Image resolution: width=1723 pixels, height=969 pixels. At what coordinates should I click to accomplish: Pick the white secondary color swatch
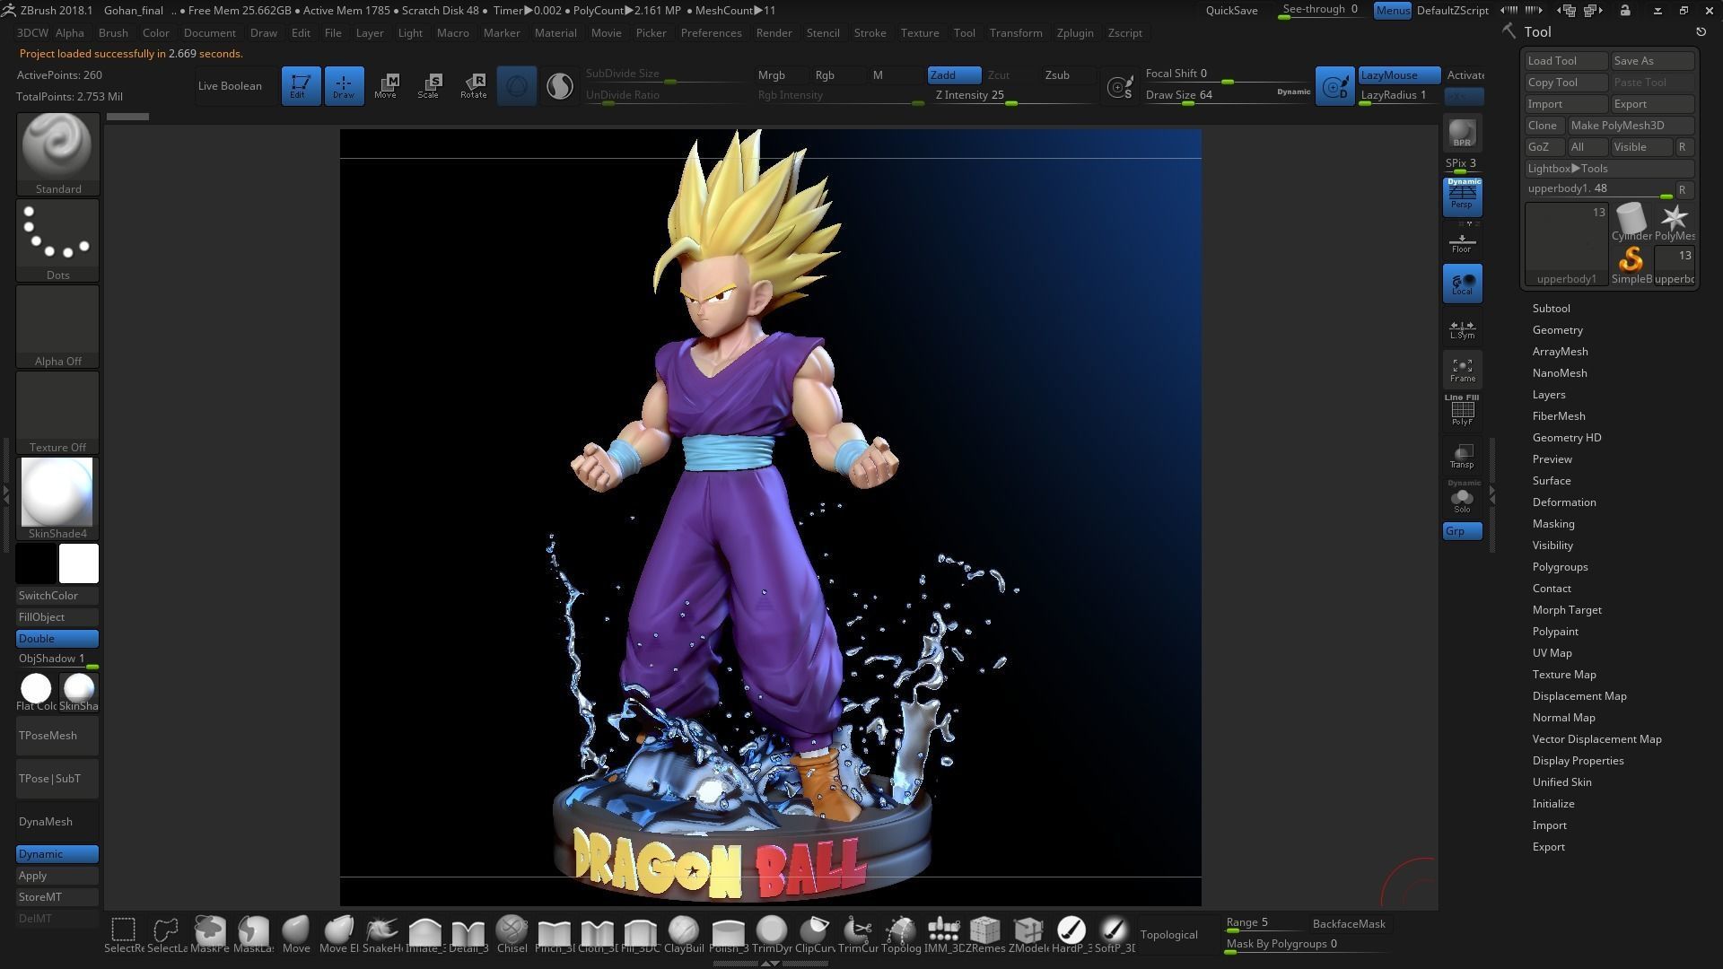pos(79,563)
